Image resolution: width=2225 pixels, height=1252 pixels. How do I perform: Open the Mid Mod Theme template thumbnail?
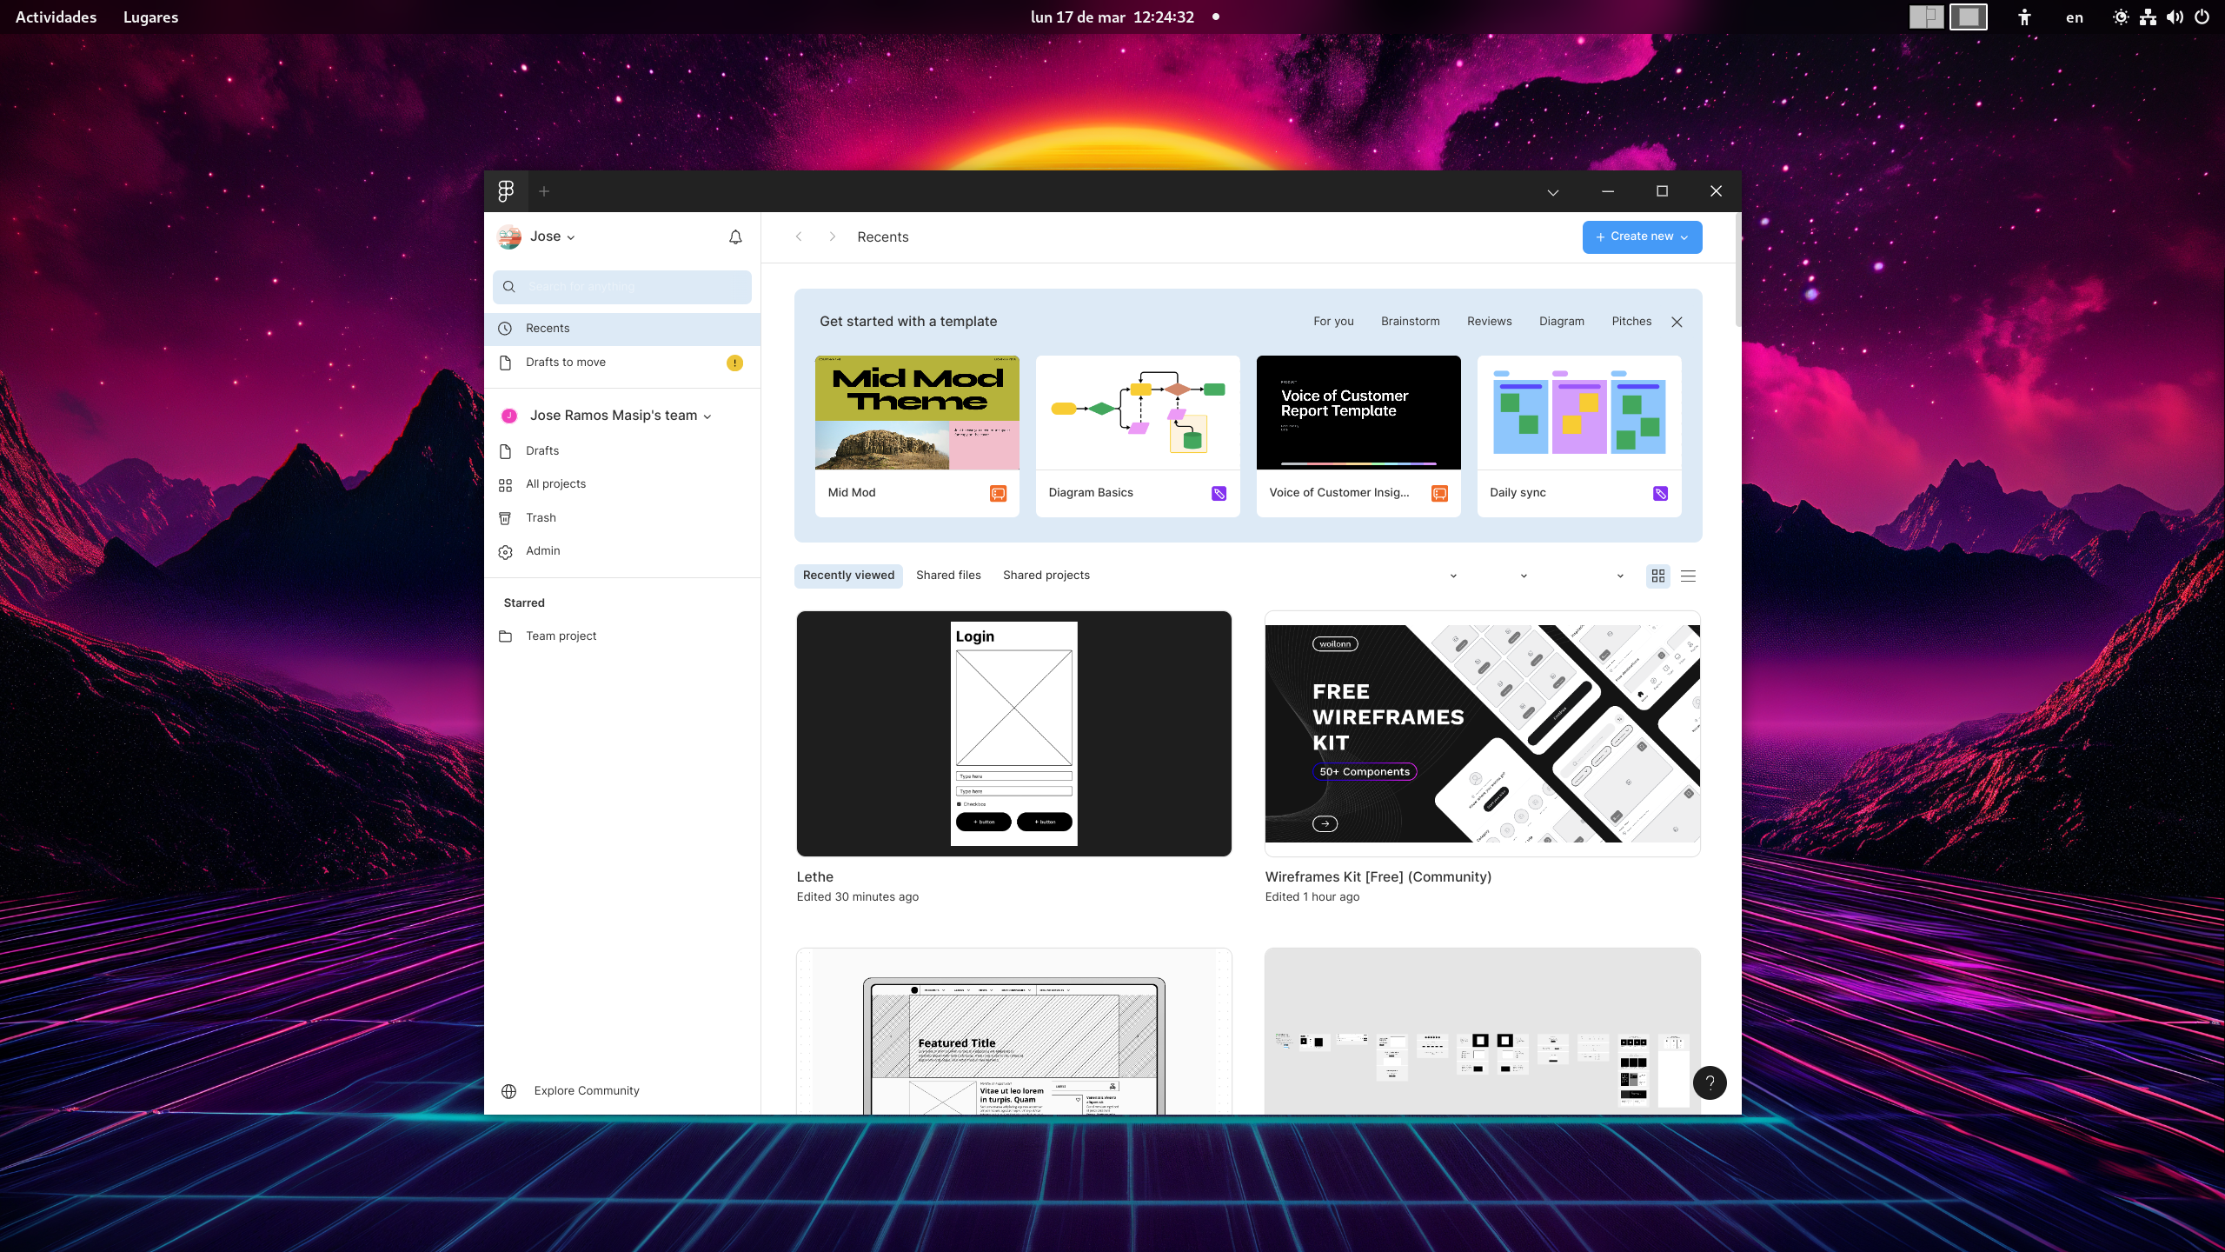tap(917, 413)
